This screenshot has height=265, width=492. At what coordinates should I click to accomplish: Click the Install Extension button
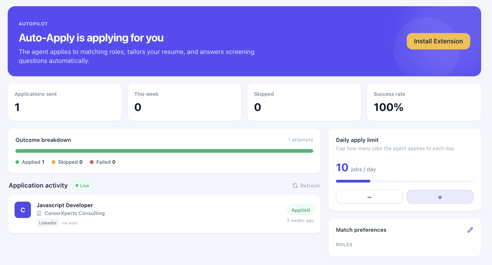tap(438, 41)
